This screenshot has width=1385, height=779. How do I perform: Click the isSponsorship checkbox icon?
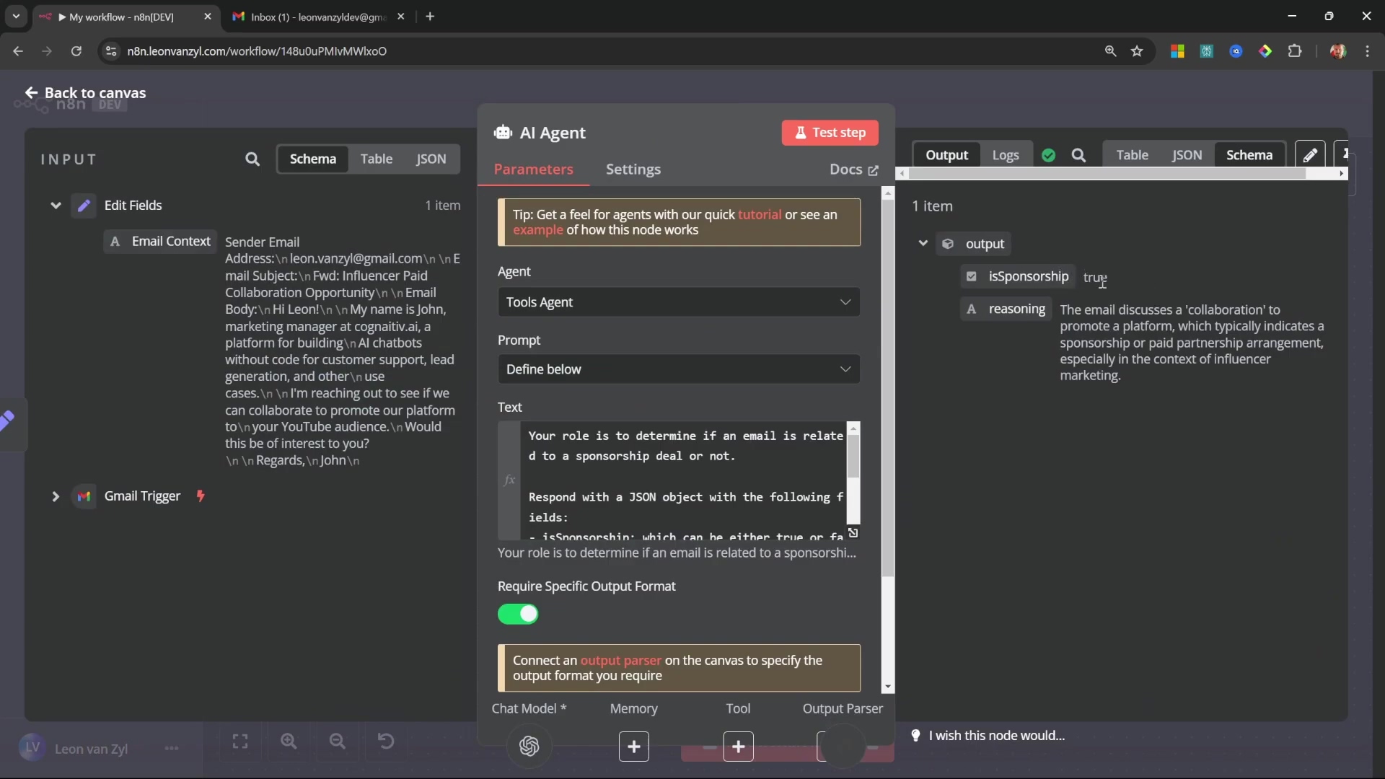click(972, 276)
